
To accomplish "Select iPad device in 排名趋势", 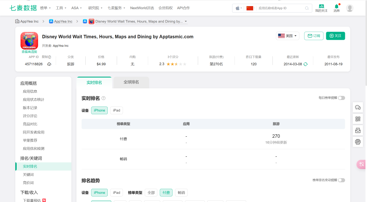I will tap(117, 192).
